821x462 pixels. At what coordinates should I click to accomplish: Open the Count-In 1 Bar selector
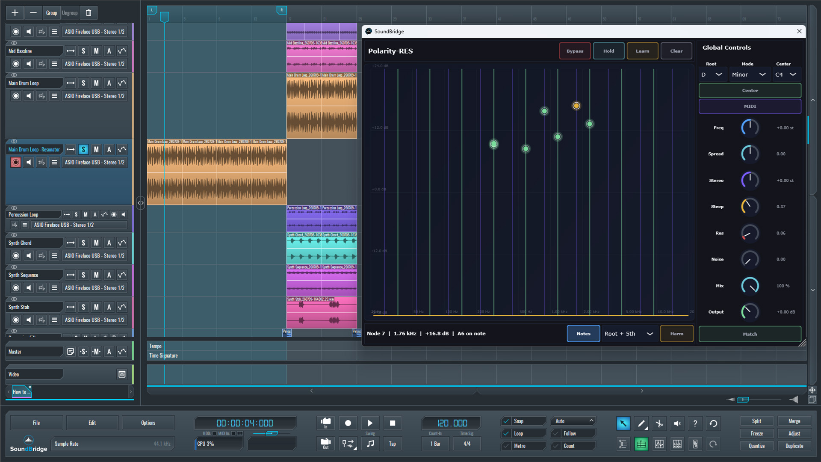[435, 444]
